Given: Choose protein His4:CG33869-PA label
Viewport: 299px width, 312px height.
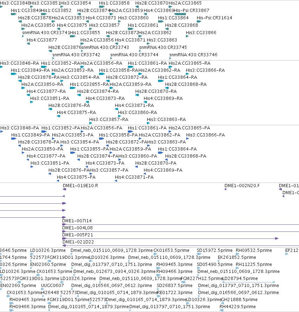Looking at the screenshot, I should (163, 170).
